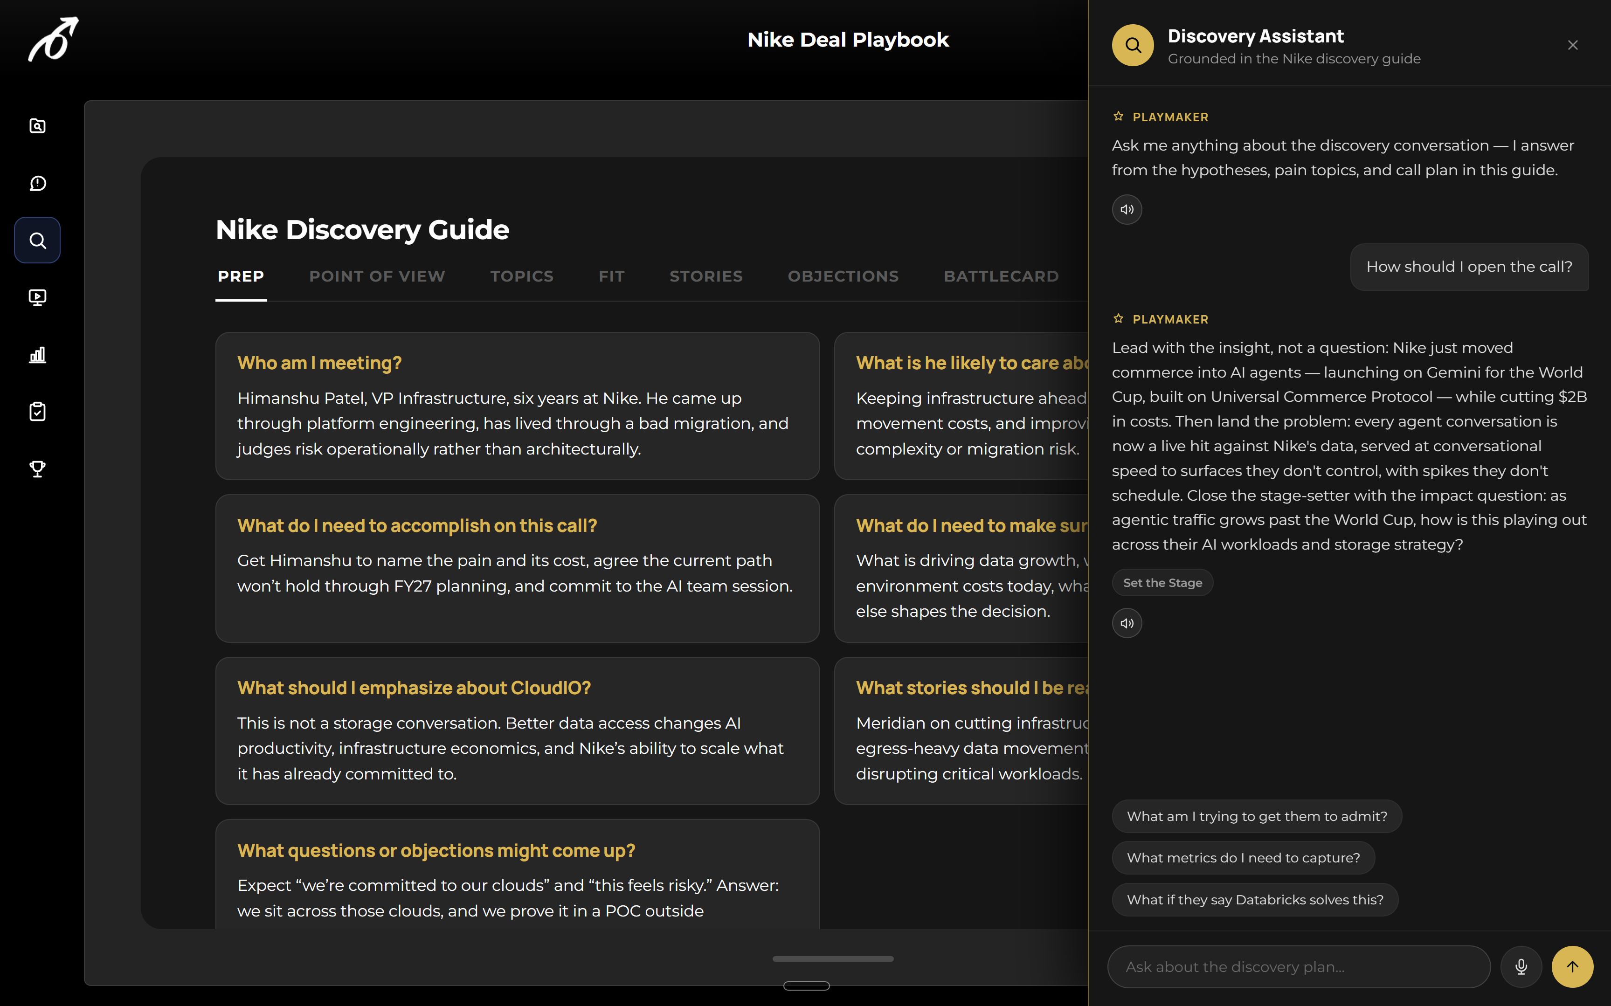Image resolution: width=1611 pixels, height=1006 pixels.
Task: Open the 'What questions or objections' card
Action: coord(517,874)
